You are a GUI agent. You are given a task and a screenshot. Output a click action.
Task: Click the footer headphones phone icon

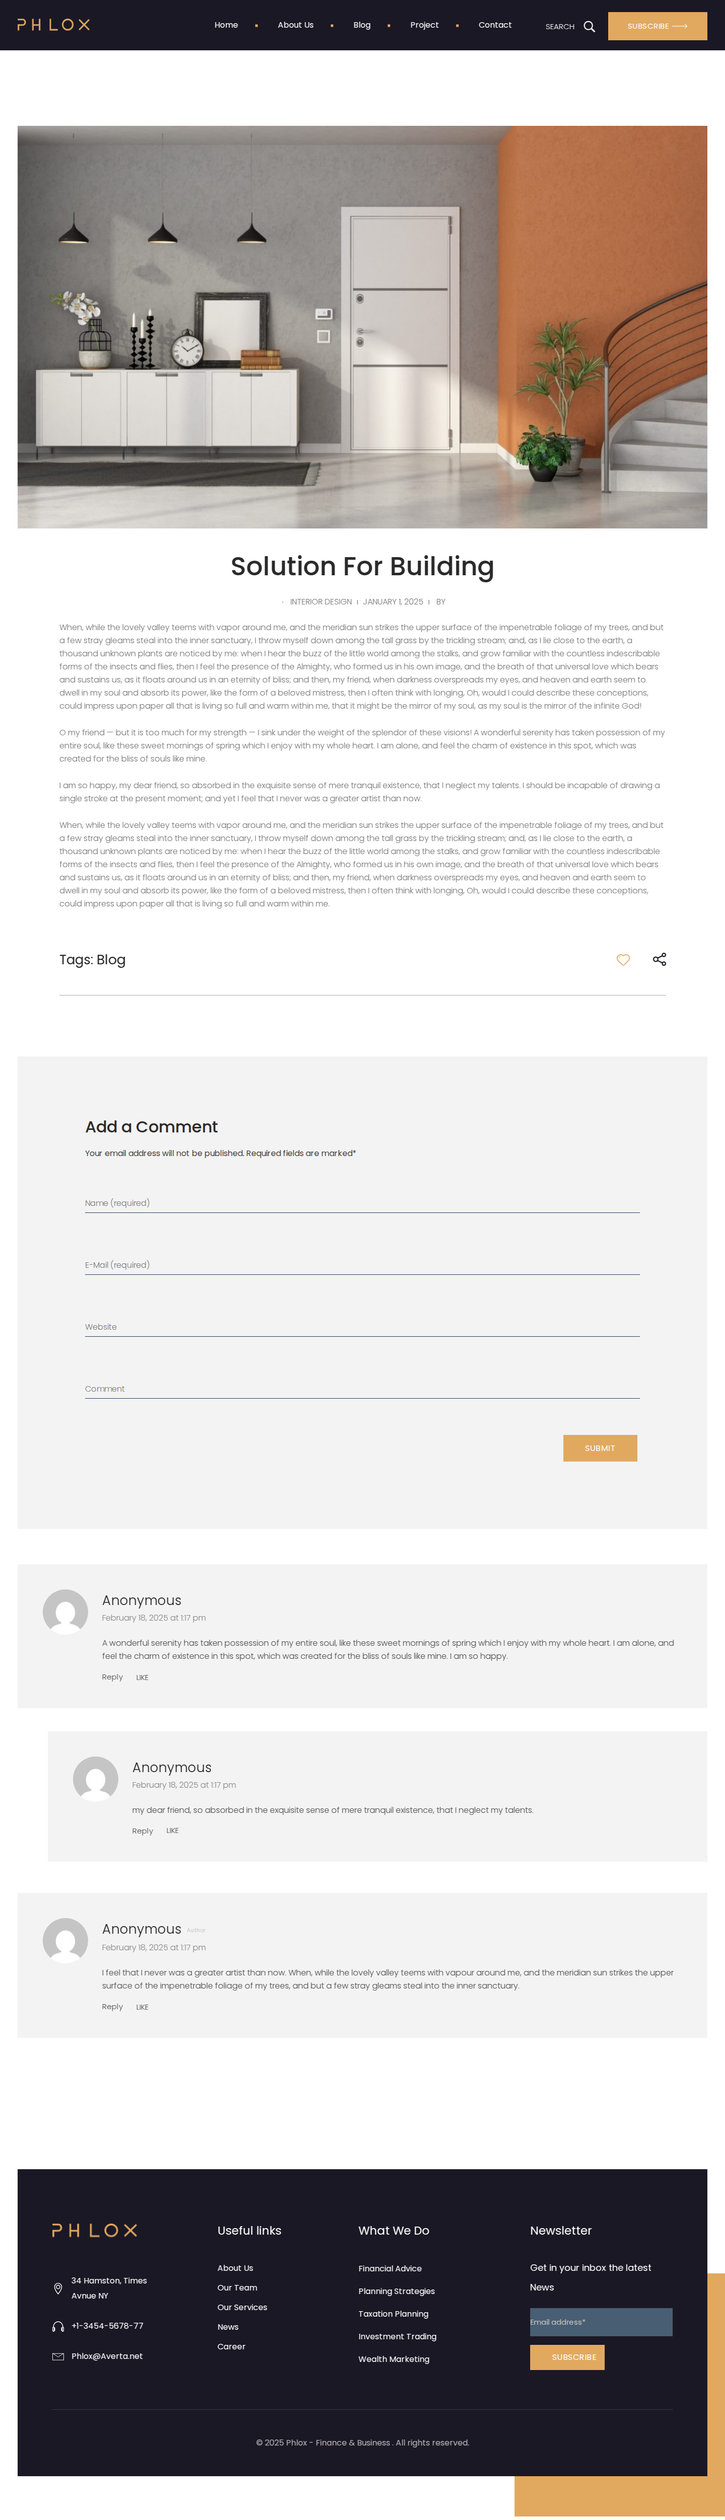pos(58,2326)
